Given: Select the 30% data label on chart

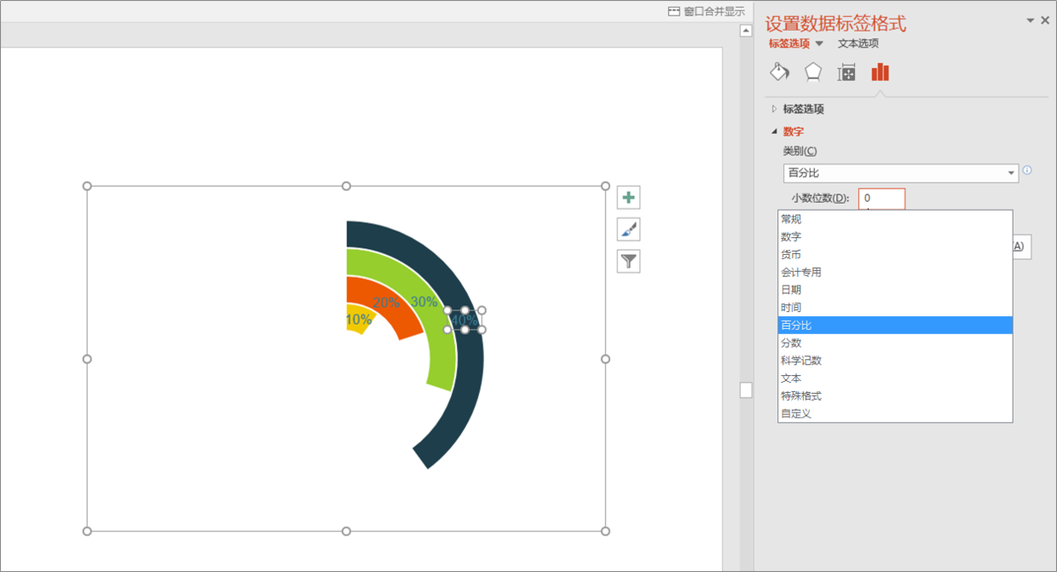Looking at the screenshot, I should (424, 301).
